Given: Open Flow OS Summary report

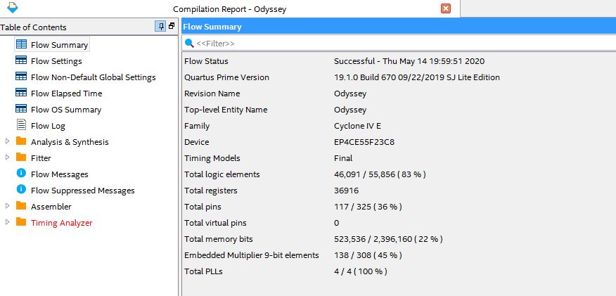Looking at the screenshot, I should (66, 110).
